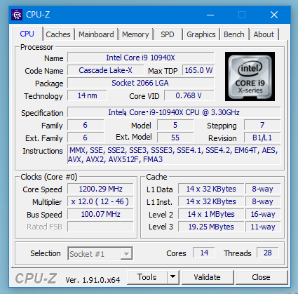This screenshot has width=298, height=294.
Task: Click the Threads value 28
Action: 268,253
